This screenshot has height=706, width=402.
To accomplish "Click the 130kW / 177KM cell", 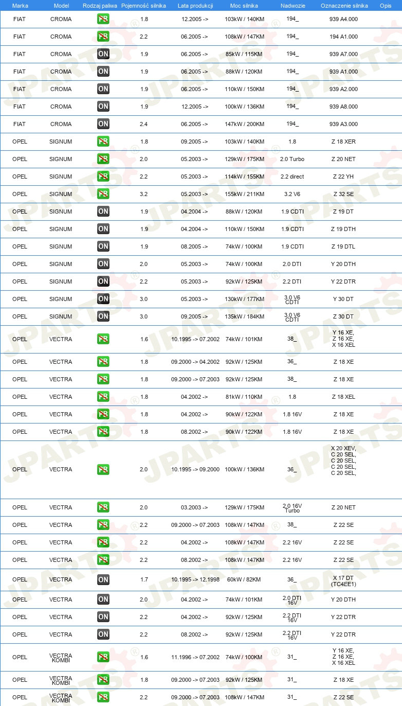I will point(245,299).
